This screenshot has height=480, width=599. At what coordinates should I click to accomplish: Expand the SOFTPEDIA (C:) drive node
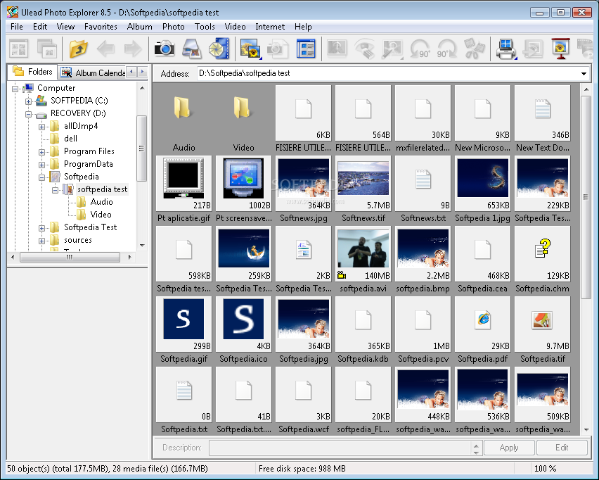click(28, 101)
